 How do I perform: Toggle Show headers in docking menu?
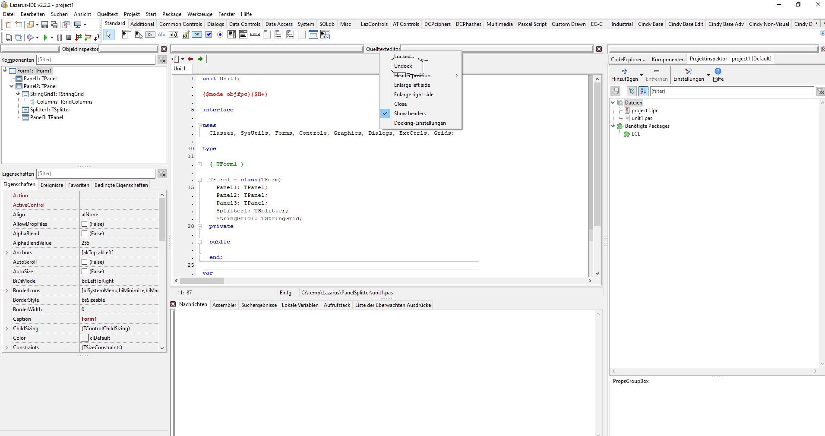(x=410, y=114)
